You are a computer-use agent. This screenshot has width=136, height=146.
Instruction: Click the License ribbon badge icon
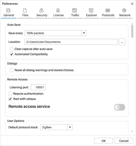(x=58, y=10)
